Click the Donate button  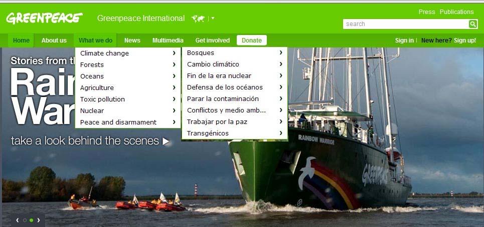point(252,40)
